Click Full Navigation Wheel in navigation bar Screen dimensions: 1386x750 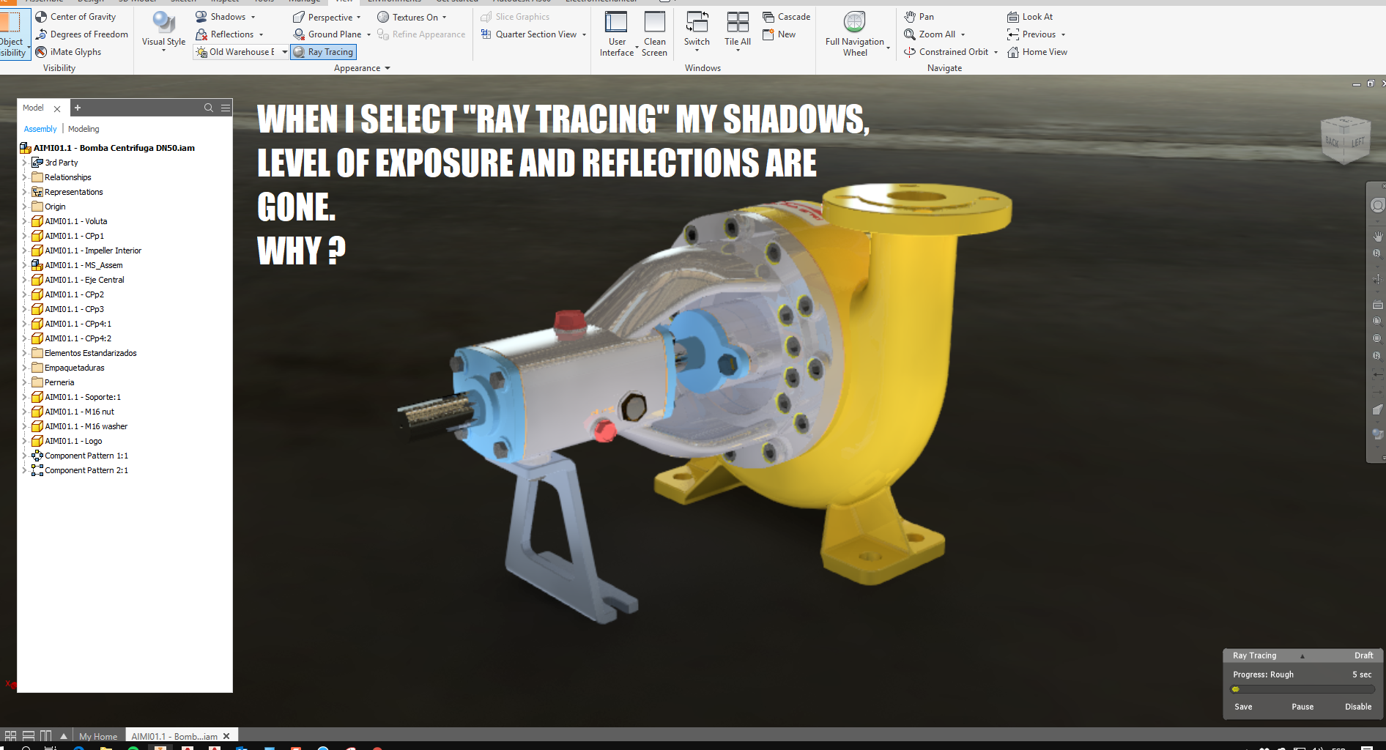click(x=1377, y=206)
